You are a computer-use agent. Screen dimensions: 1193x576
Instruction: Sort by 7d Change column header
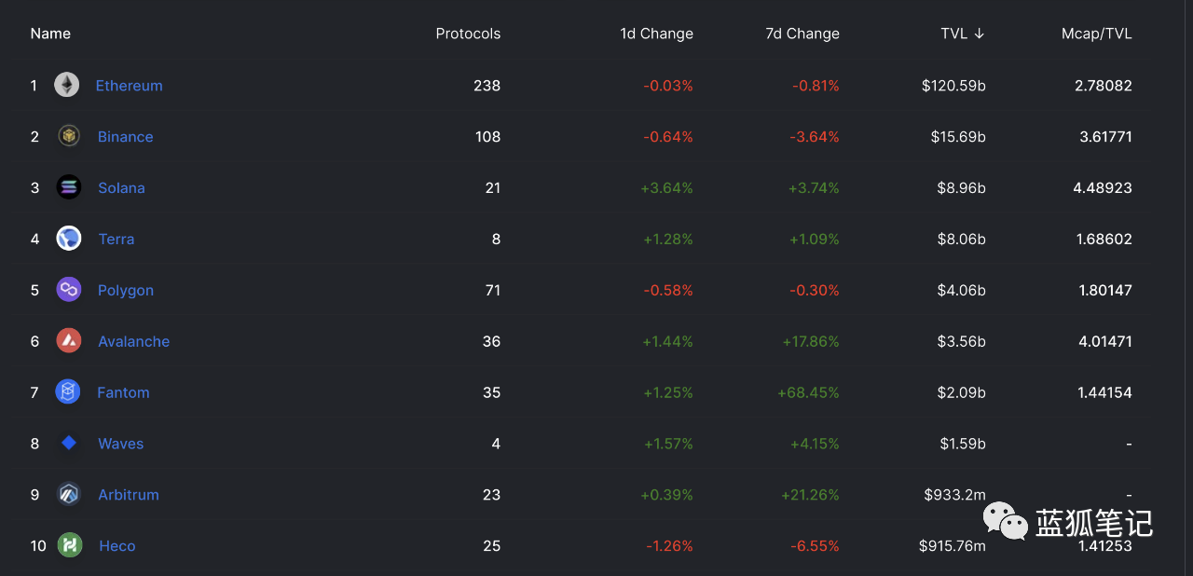click(802, 34)
